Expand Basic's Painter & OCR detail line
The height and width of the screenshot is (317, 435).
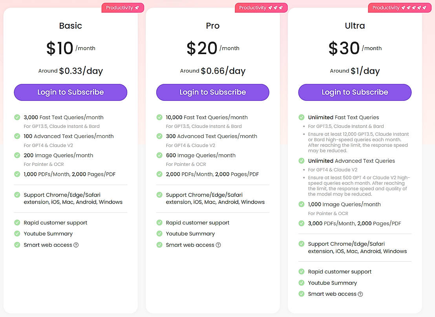click(43, 164)
